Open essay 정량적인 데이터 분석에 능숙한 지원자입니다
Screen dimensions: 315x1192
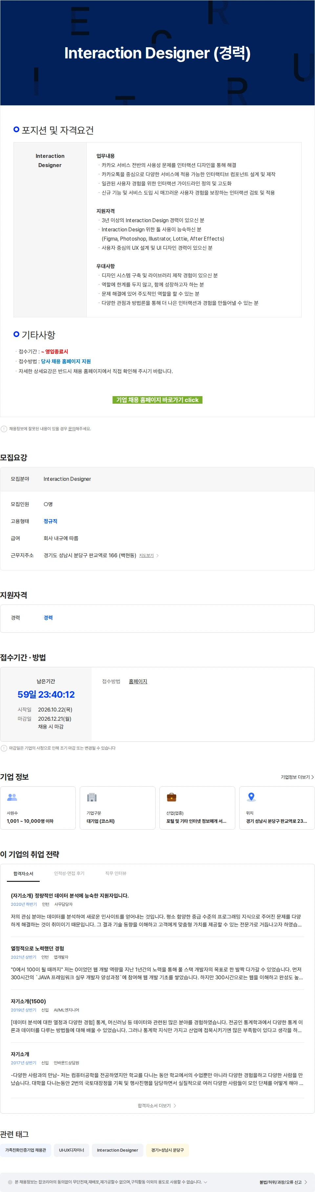click(70, 895)
